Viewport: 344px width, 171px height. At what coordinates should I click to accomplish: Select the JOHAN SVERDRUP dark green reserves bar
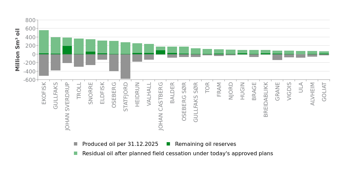67,50
